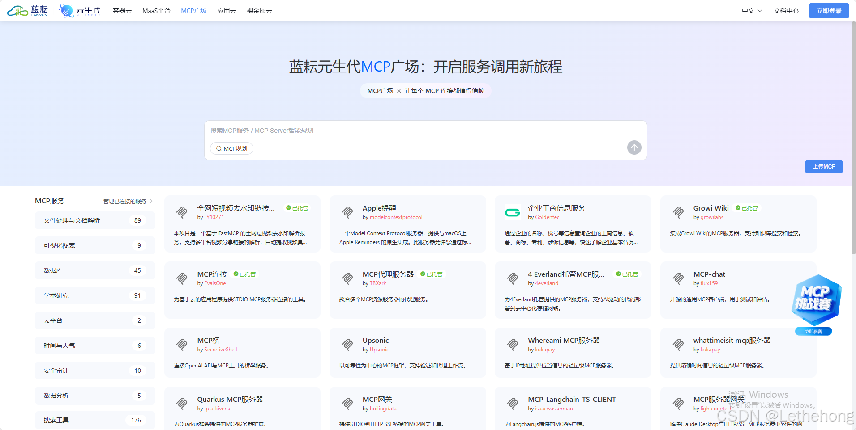Open the MaaS平台 menu

click(x=156, y=11)
